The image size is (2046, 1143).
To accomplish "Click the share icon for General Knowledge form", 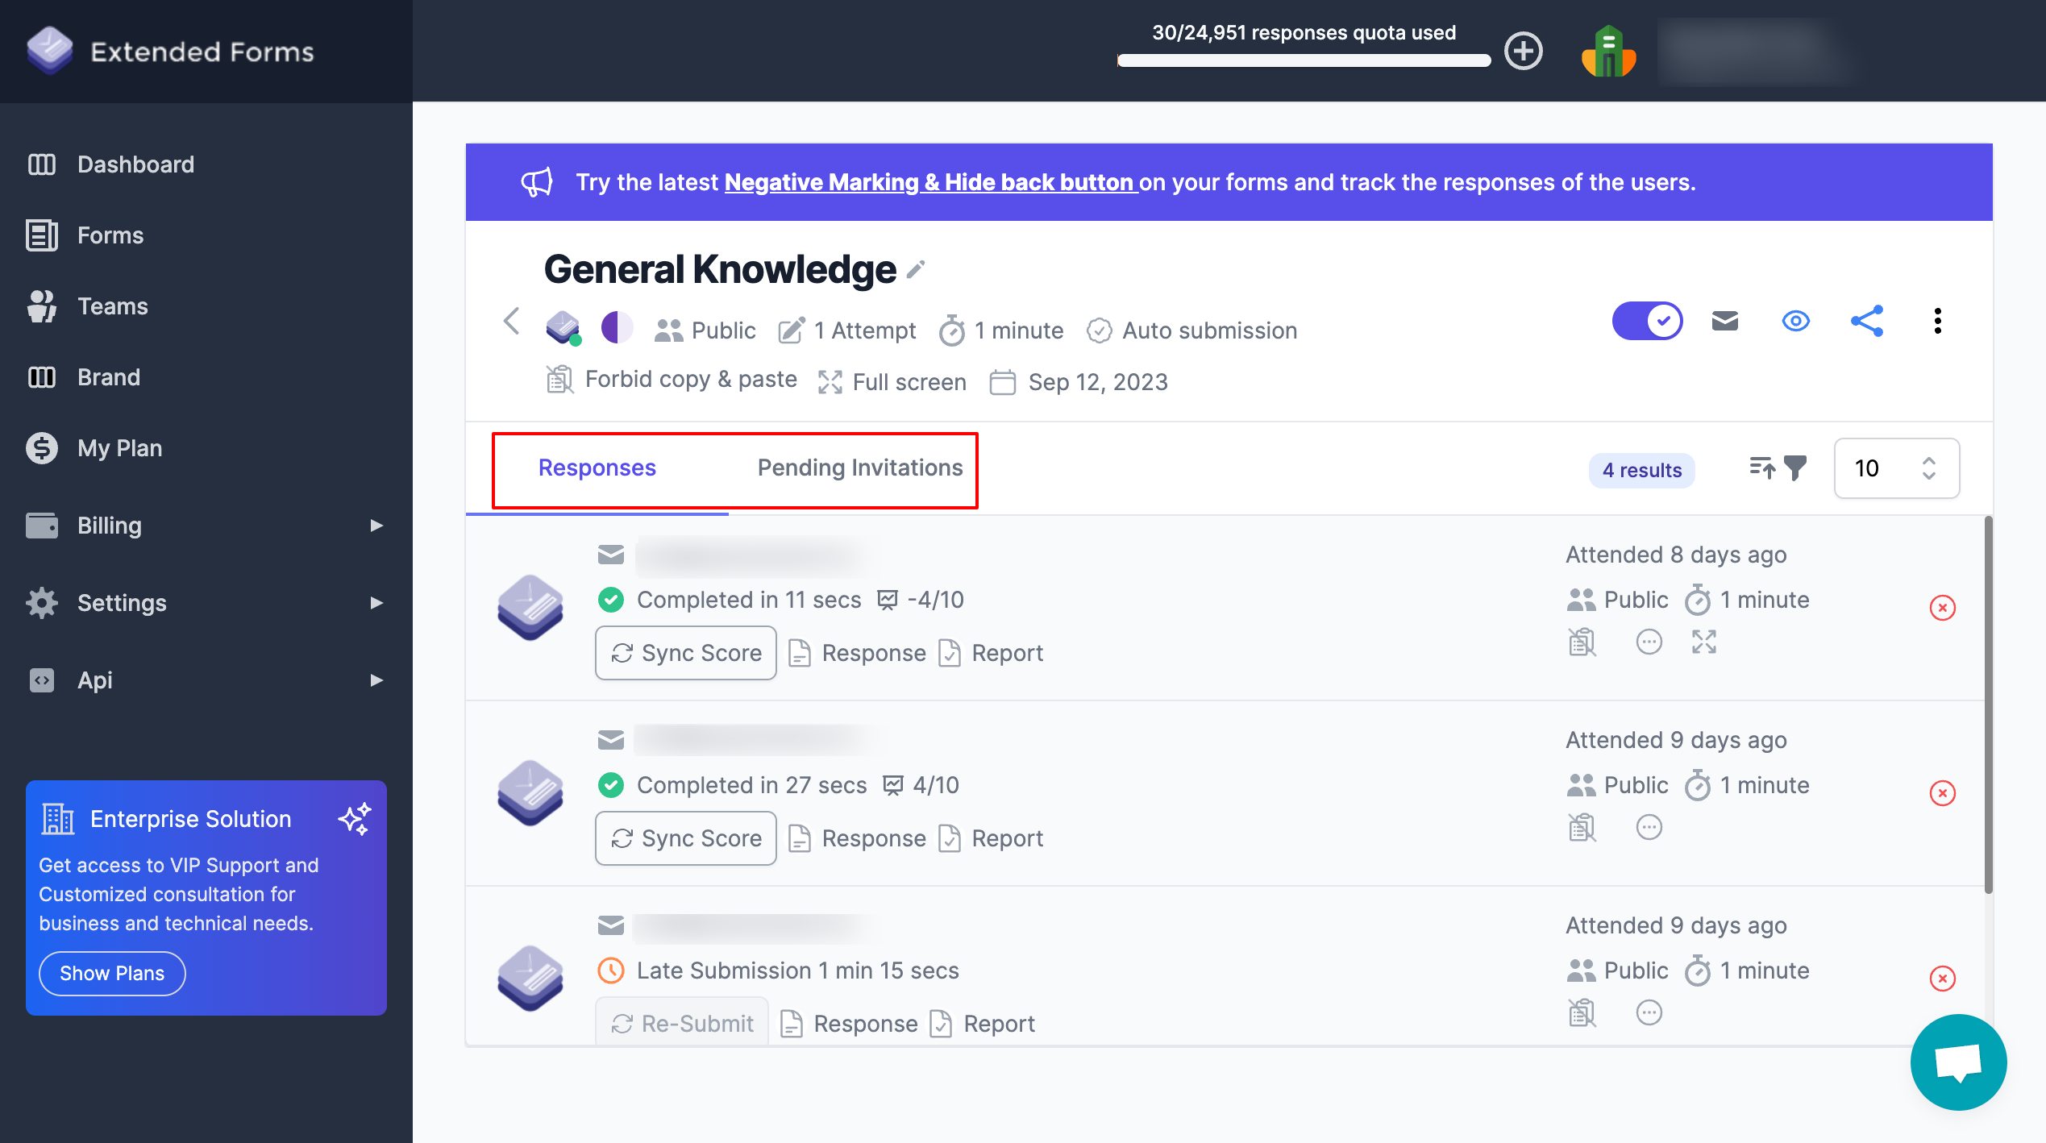I will (x=1866, y=321).
